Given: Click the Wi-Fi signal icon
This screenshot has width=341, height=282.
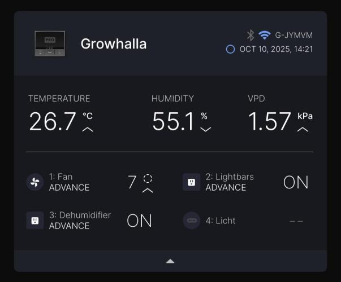Looking at the screenshot, I should (264, 35).
